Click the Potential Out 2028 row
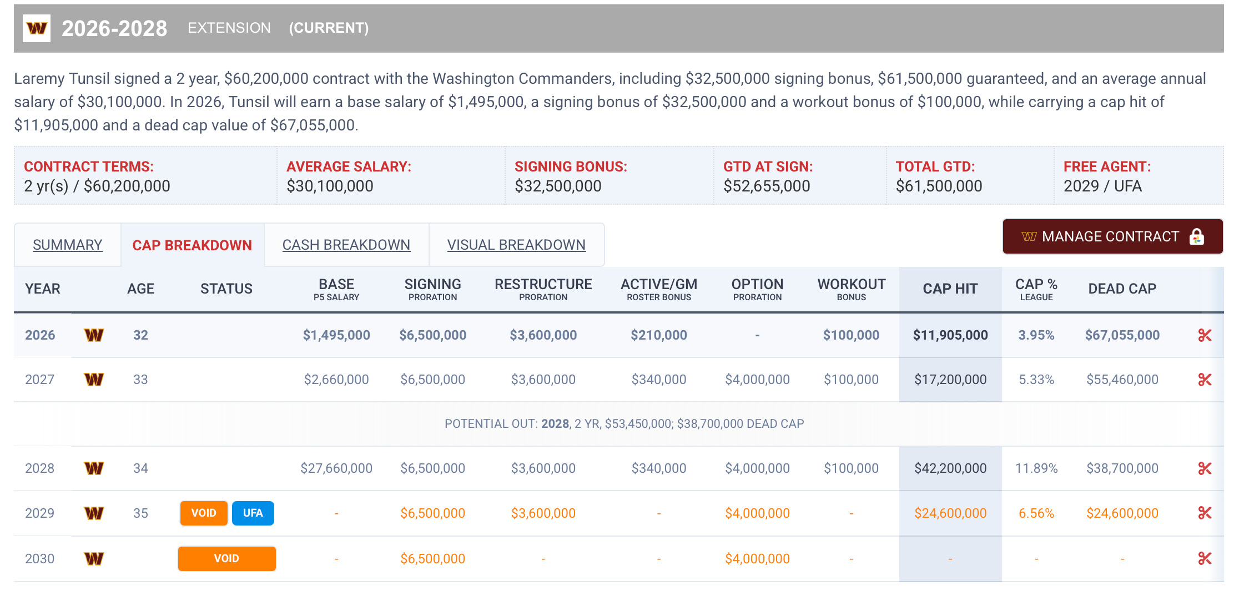The height and width of the screenshot is (591, 1234). [624, 424]
